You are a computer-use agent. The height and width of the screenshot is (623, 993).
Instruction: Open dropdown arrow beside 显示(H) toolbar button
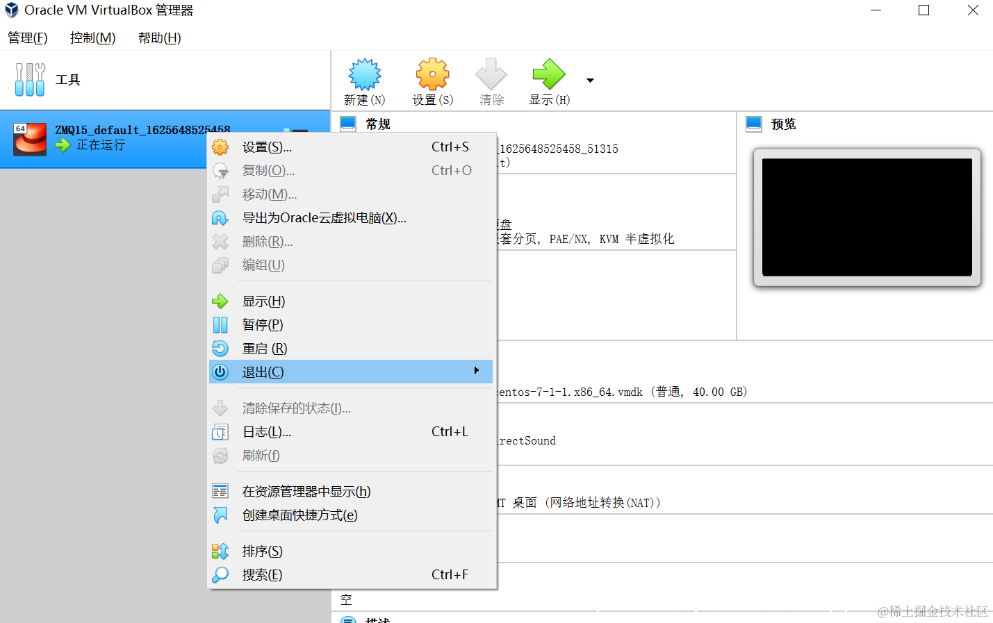click(590, 81)
